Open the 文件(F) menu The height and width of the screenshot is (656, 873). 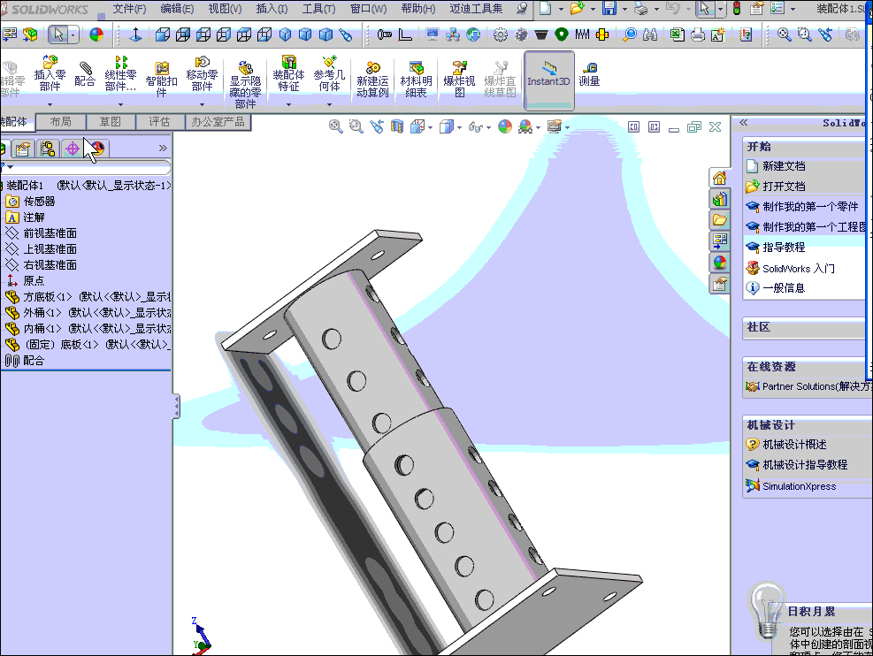pos(129,8)
